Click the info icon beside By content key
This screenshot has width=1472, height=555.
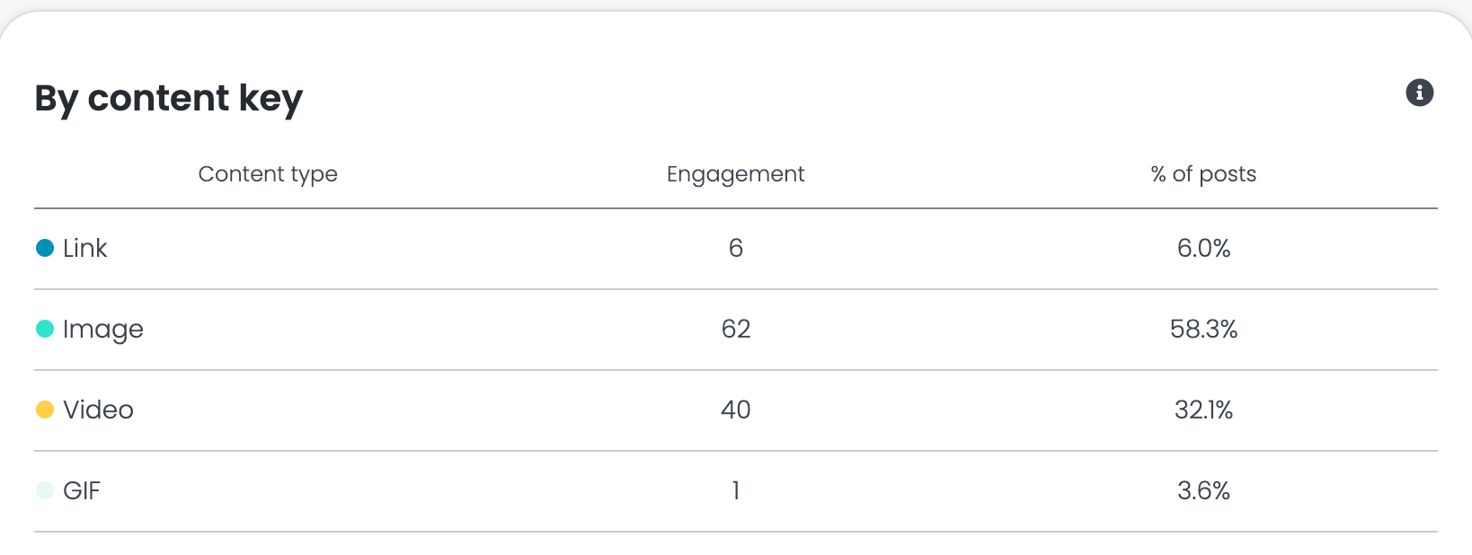pos(1419,92)
